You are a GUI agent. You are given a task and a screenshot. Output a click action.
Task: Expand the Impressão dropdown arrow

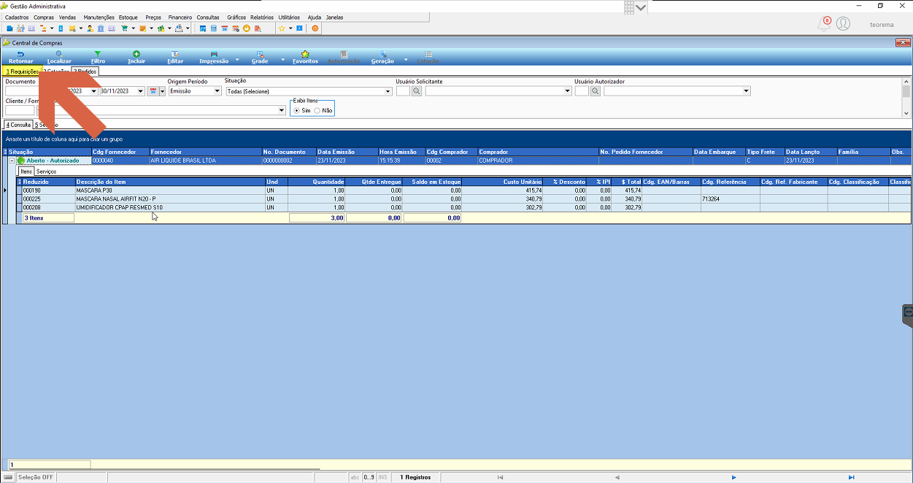(238, 59)
